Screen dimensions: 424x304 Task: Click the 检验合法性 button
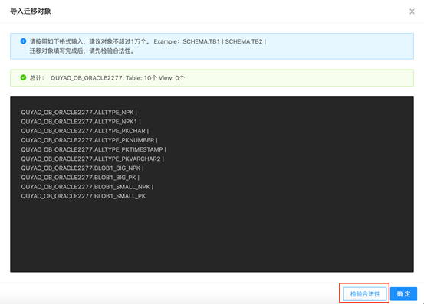pyautogui.click(x=365, y=294)
